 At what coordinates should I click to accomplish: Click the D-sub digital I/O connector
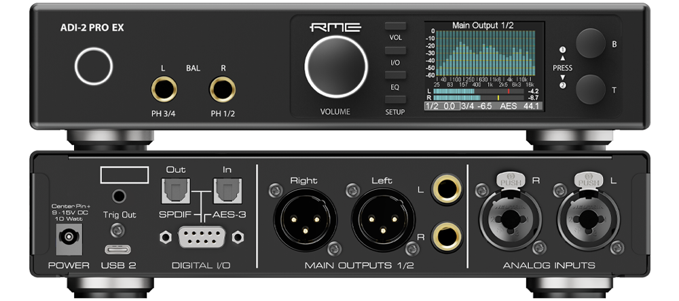point(202,237)
